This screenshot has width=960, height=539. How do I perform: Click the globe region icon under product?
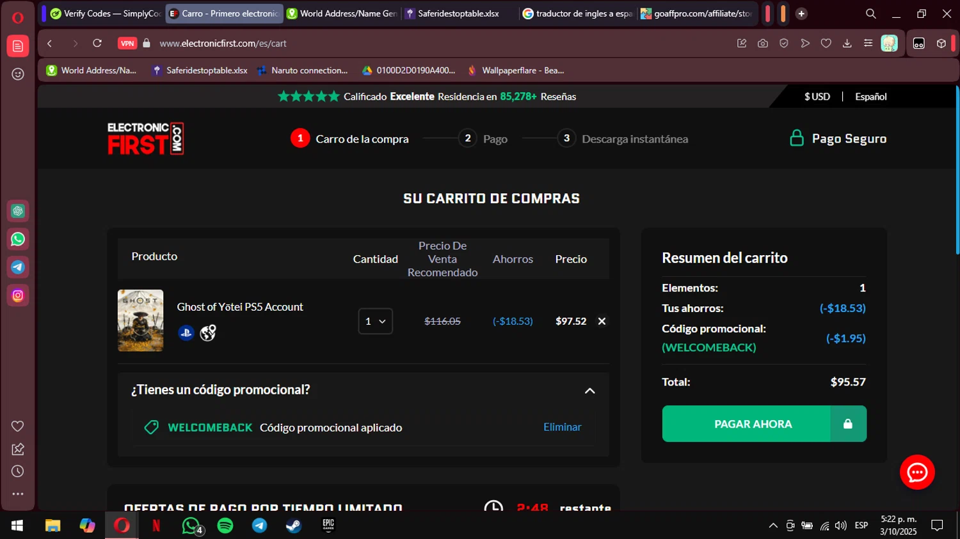(208, 332)
